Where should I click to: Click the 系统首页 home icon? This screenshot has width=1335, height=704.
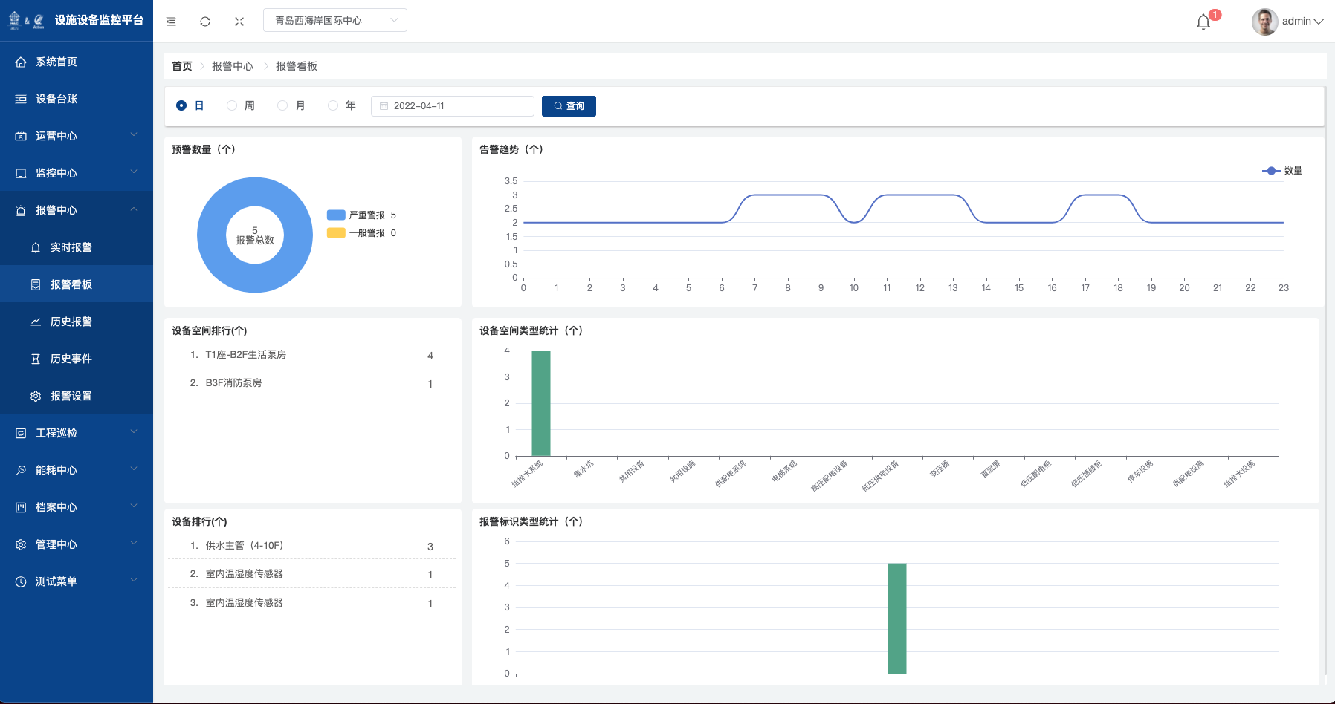21,62
